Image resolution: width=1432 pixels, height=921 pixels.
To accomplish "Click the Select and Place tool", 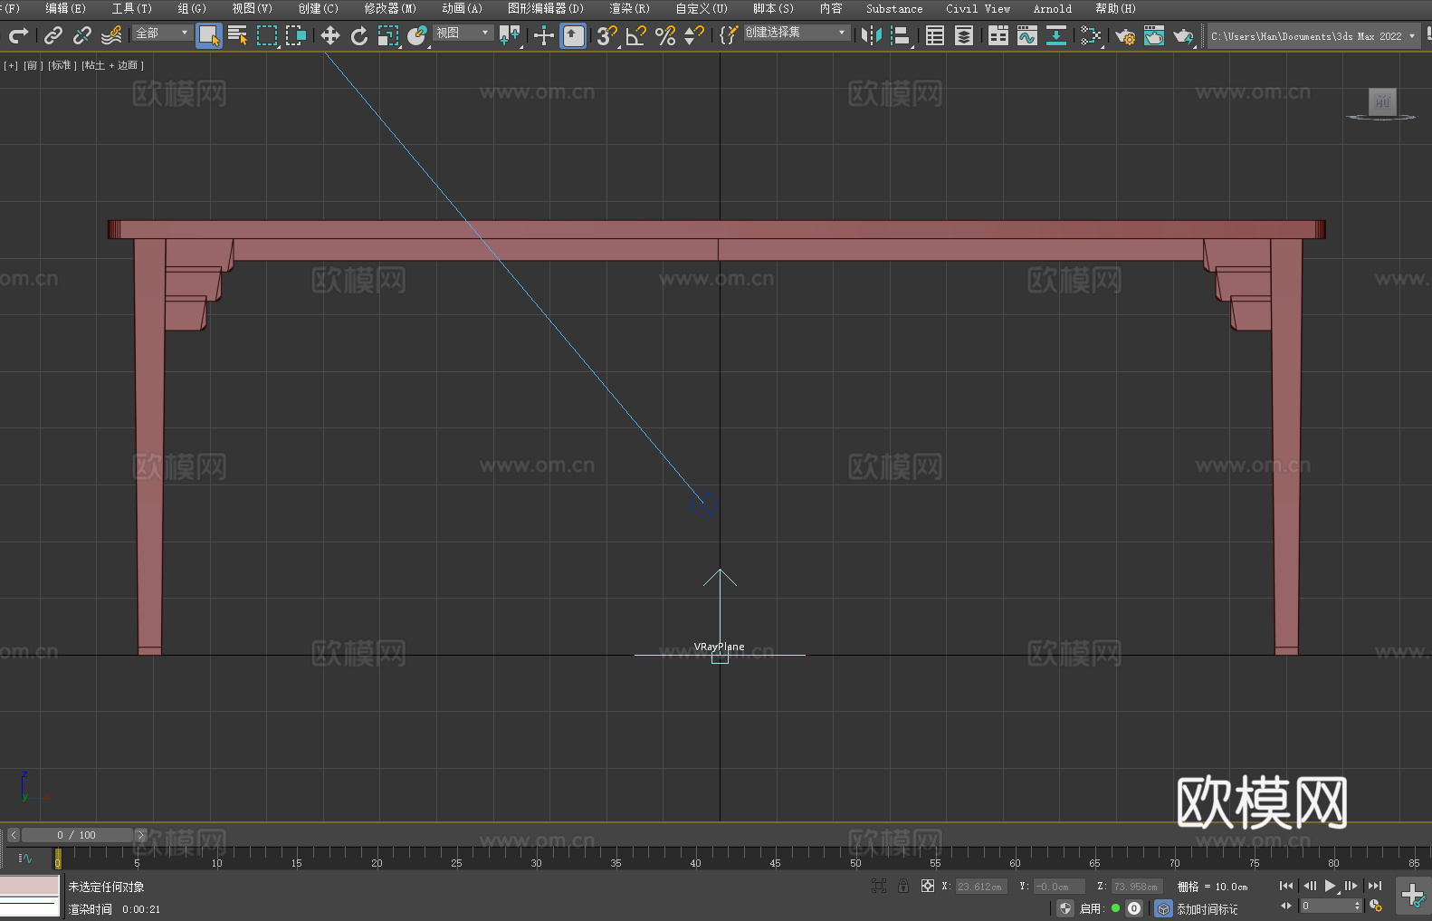I will tap(417, 35).
